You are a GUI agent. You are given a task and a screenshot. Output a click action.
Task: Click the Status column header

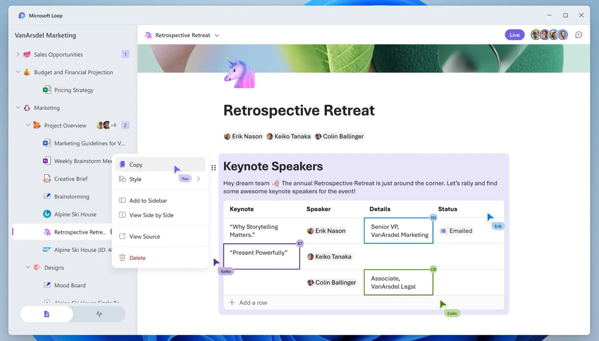448,209
